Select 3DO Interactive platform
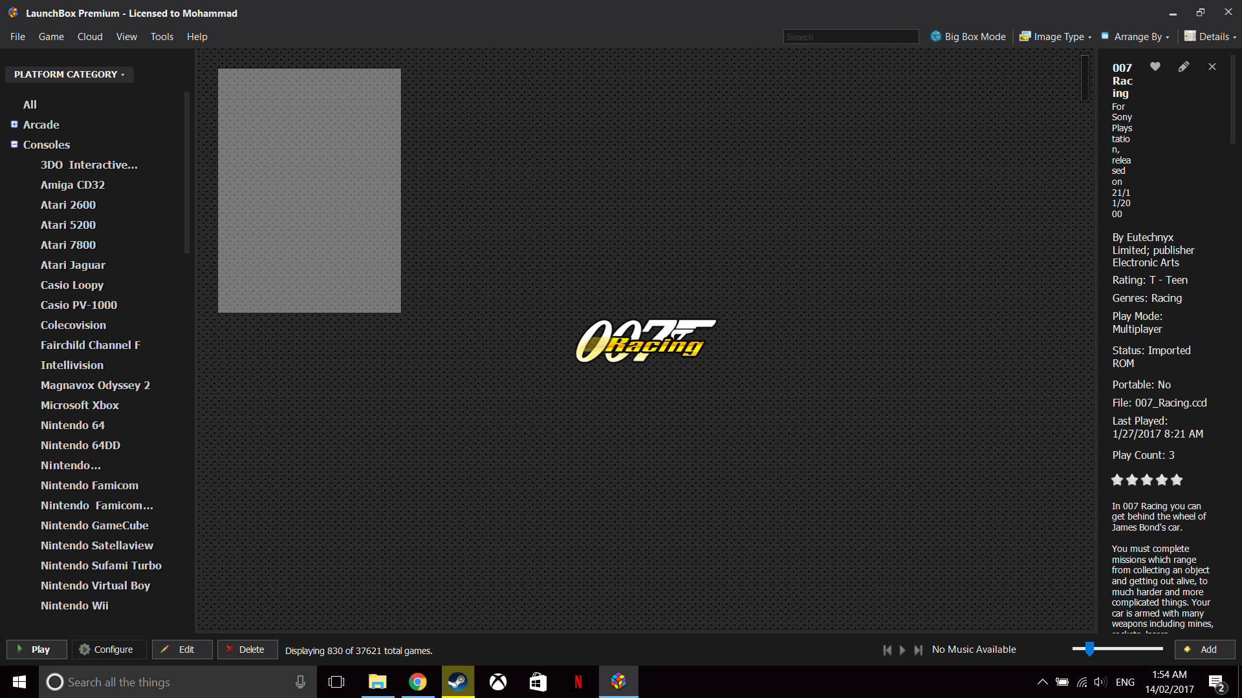The height and width of the screenshot is (698, 1242). pyautogui.click(x=89, y=165)
